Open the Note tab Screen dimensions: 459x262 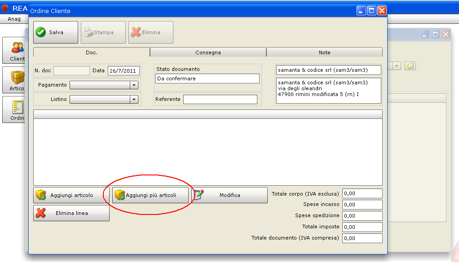coord(324,52)
